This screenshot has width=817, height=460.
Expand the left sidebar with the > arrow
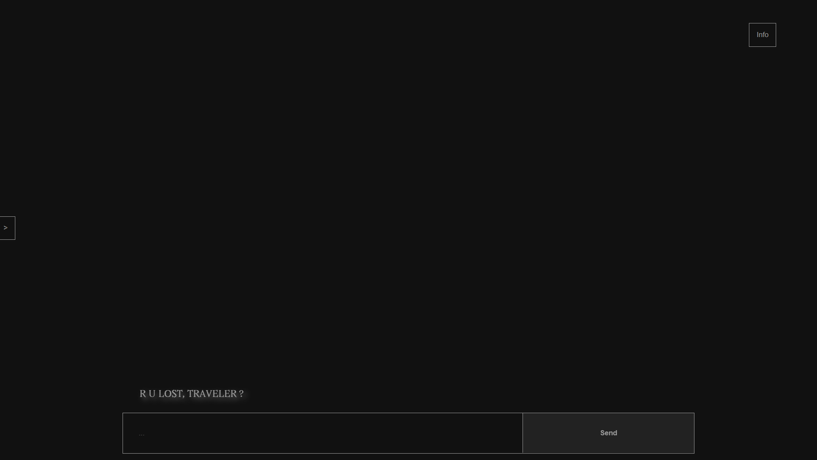click(7, 228)
